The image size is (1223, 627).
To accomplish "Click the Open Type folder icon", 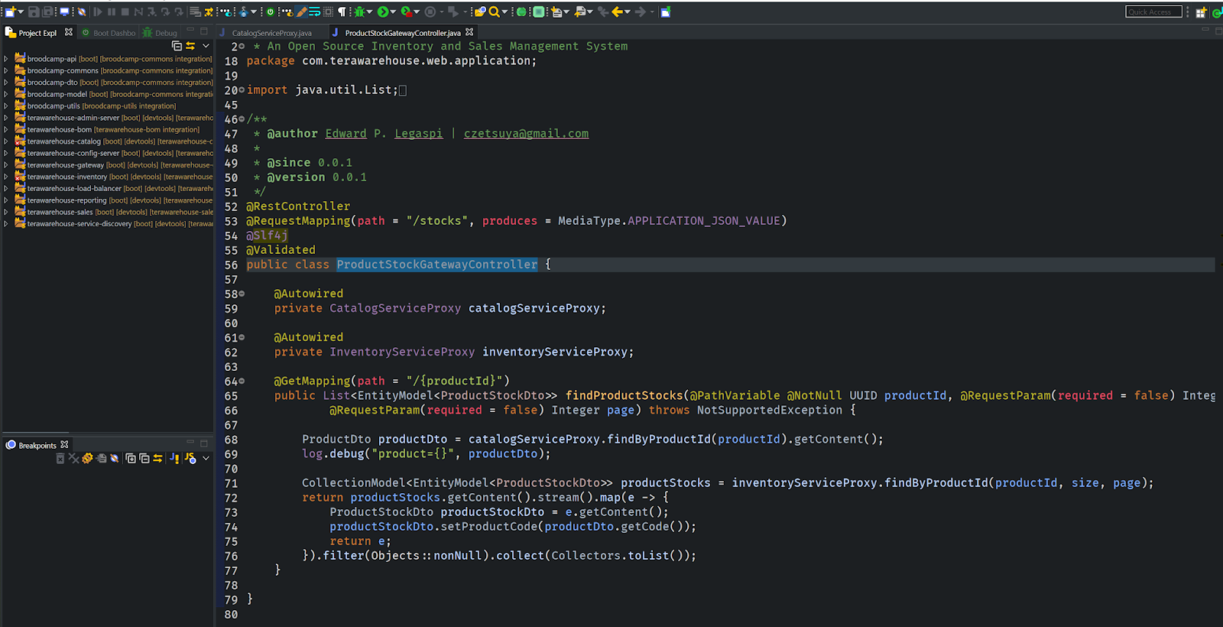I will coord(479,11).
